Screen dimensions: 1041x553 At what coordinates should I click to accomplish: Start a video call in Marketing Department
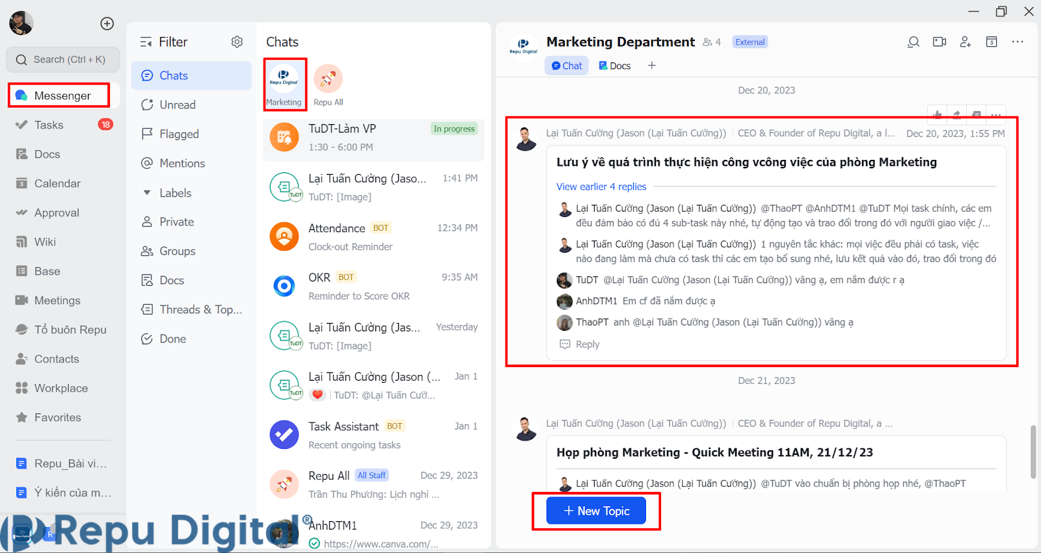tap(940, 42)
